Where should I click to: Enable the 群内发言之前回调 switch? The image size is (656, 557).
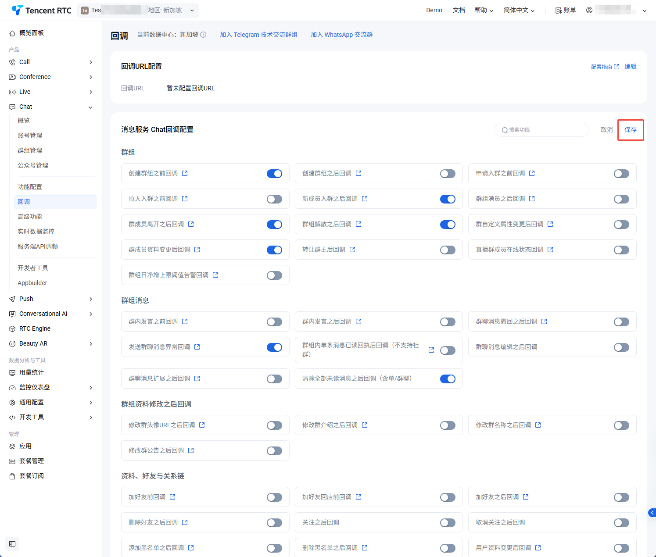pos(274,322)
